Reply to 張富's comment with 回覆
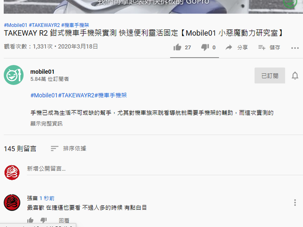This screenshot has height=227, width=303. [x=64, y=220]
